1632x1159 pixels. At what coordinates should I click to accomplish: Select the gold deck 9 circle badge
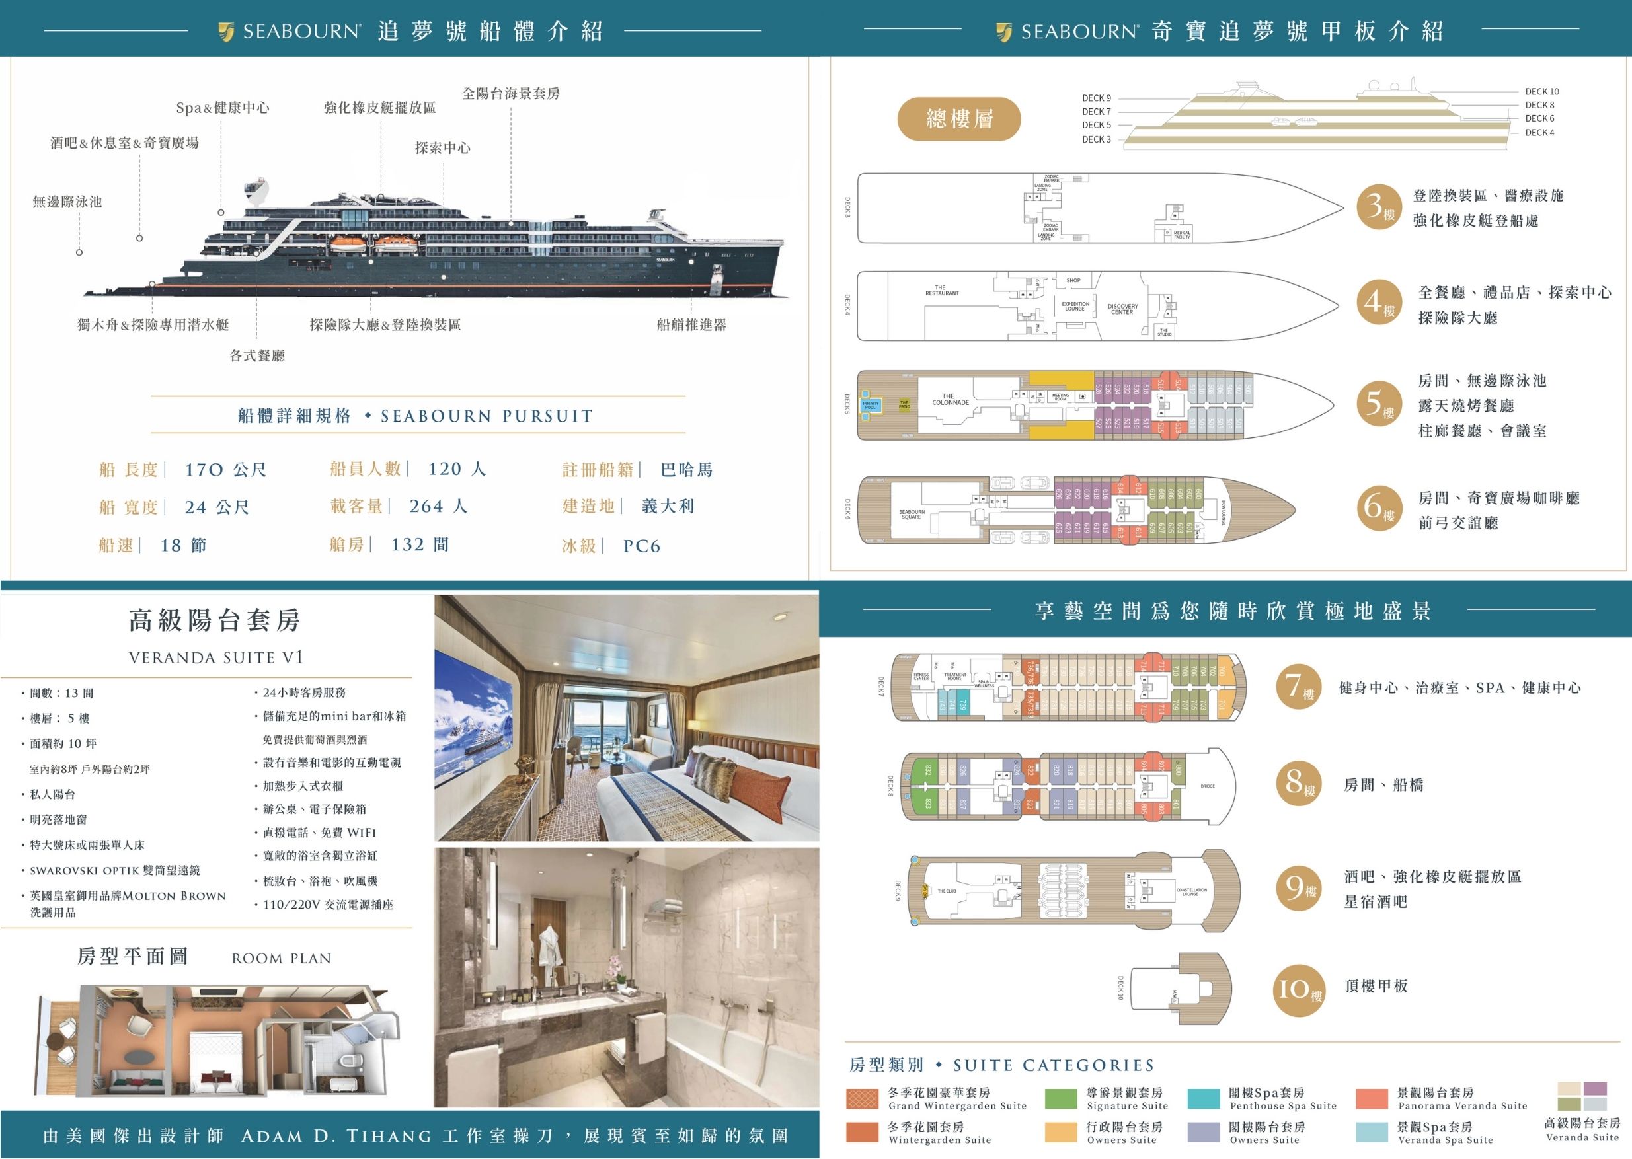click(x=1298, y=887)
